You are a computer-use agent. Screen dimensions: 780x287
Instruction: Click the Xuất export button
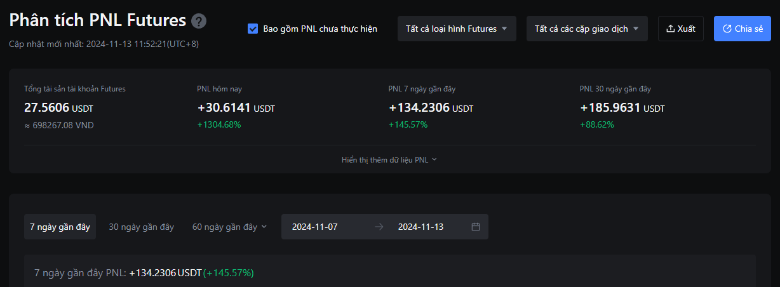coord(681,29)
